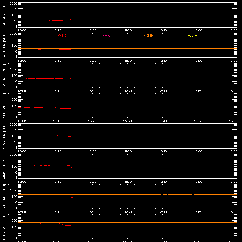This screenshot has height=242, width=242.
Task: Click the 100 y-axis label of 2695 MHz panel
Action: (15, 136)
